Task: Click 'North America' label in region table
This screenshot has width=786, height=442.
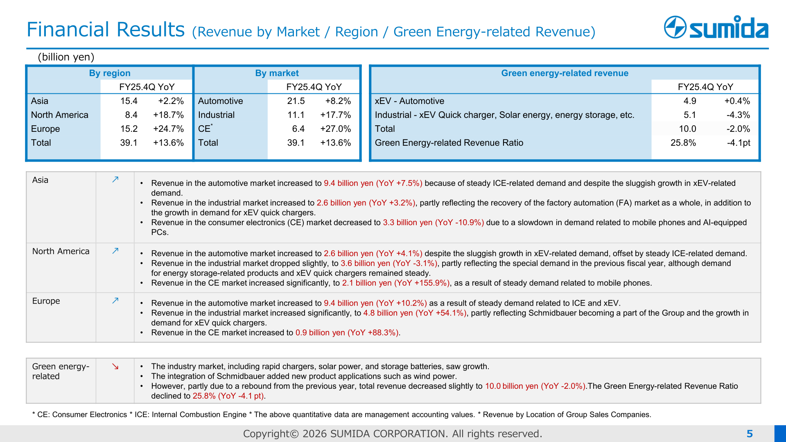Action: (60, 115)
